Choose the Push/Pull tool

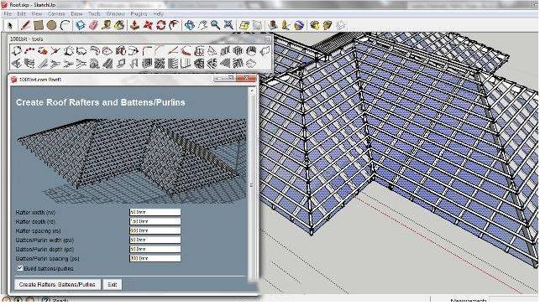[134, 25]
